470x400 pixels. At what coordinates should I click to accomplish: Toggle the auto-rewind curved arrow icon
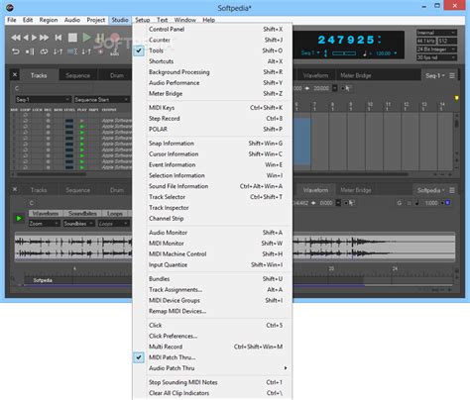point(16,51)
